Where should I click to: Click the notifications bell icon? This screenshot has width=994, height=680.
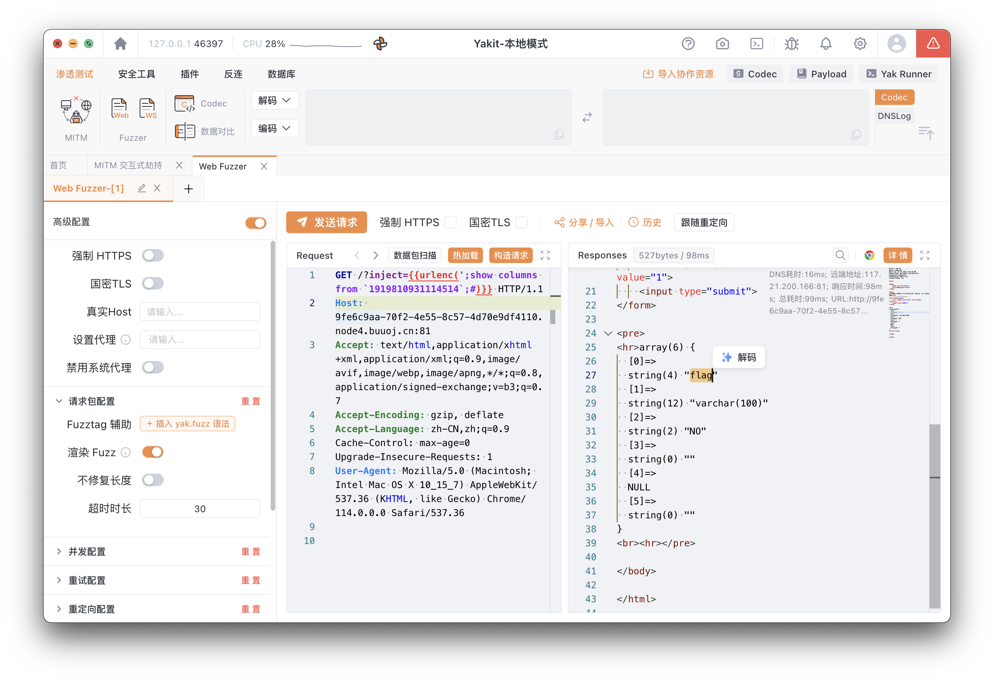(826, 44)
